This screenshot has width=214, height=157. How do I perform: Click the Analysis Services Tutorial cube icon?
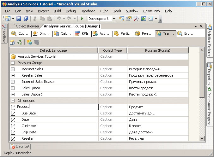pyautogui.click(x=13, y=57)
